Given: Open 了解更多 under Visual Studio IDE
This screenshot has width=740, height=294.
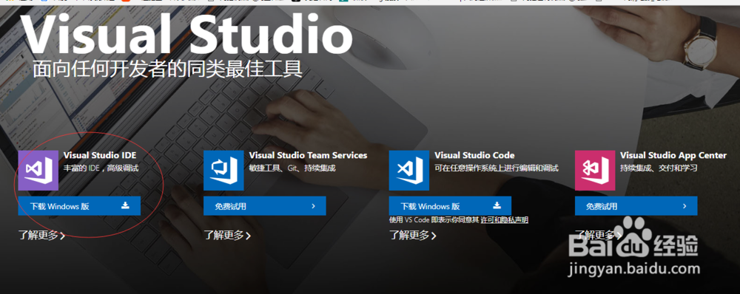Looking at the screenshot, I should [x=41, y=235].
